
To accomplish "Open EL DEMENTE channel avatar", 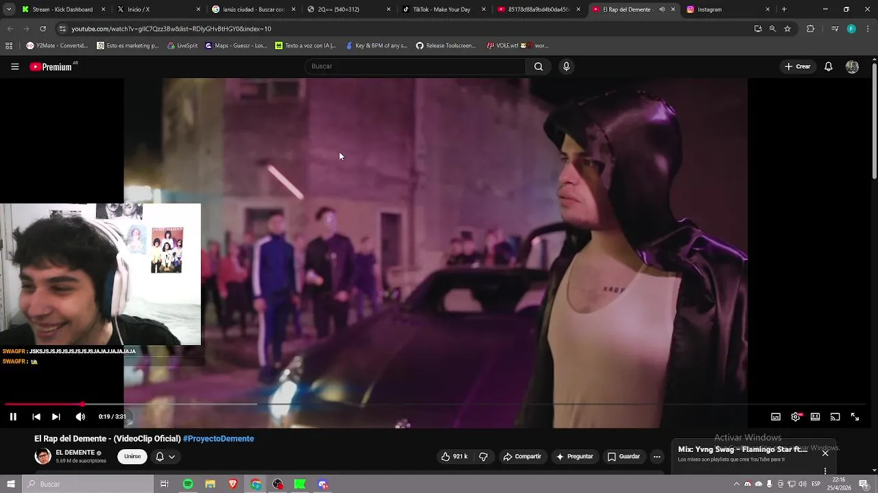I will coord(43,456).
